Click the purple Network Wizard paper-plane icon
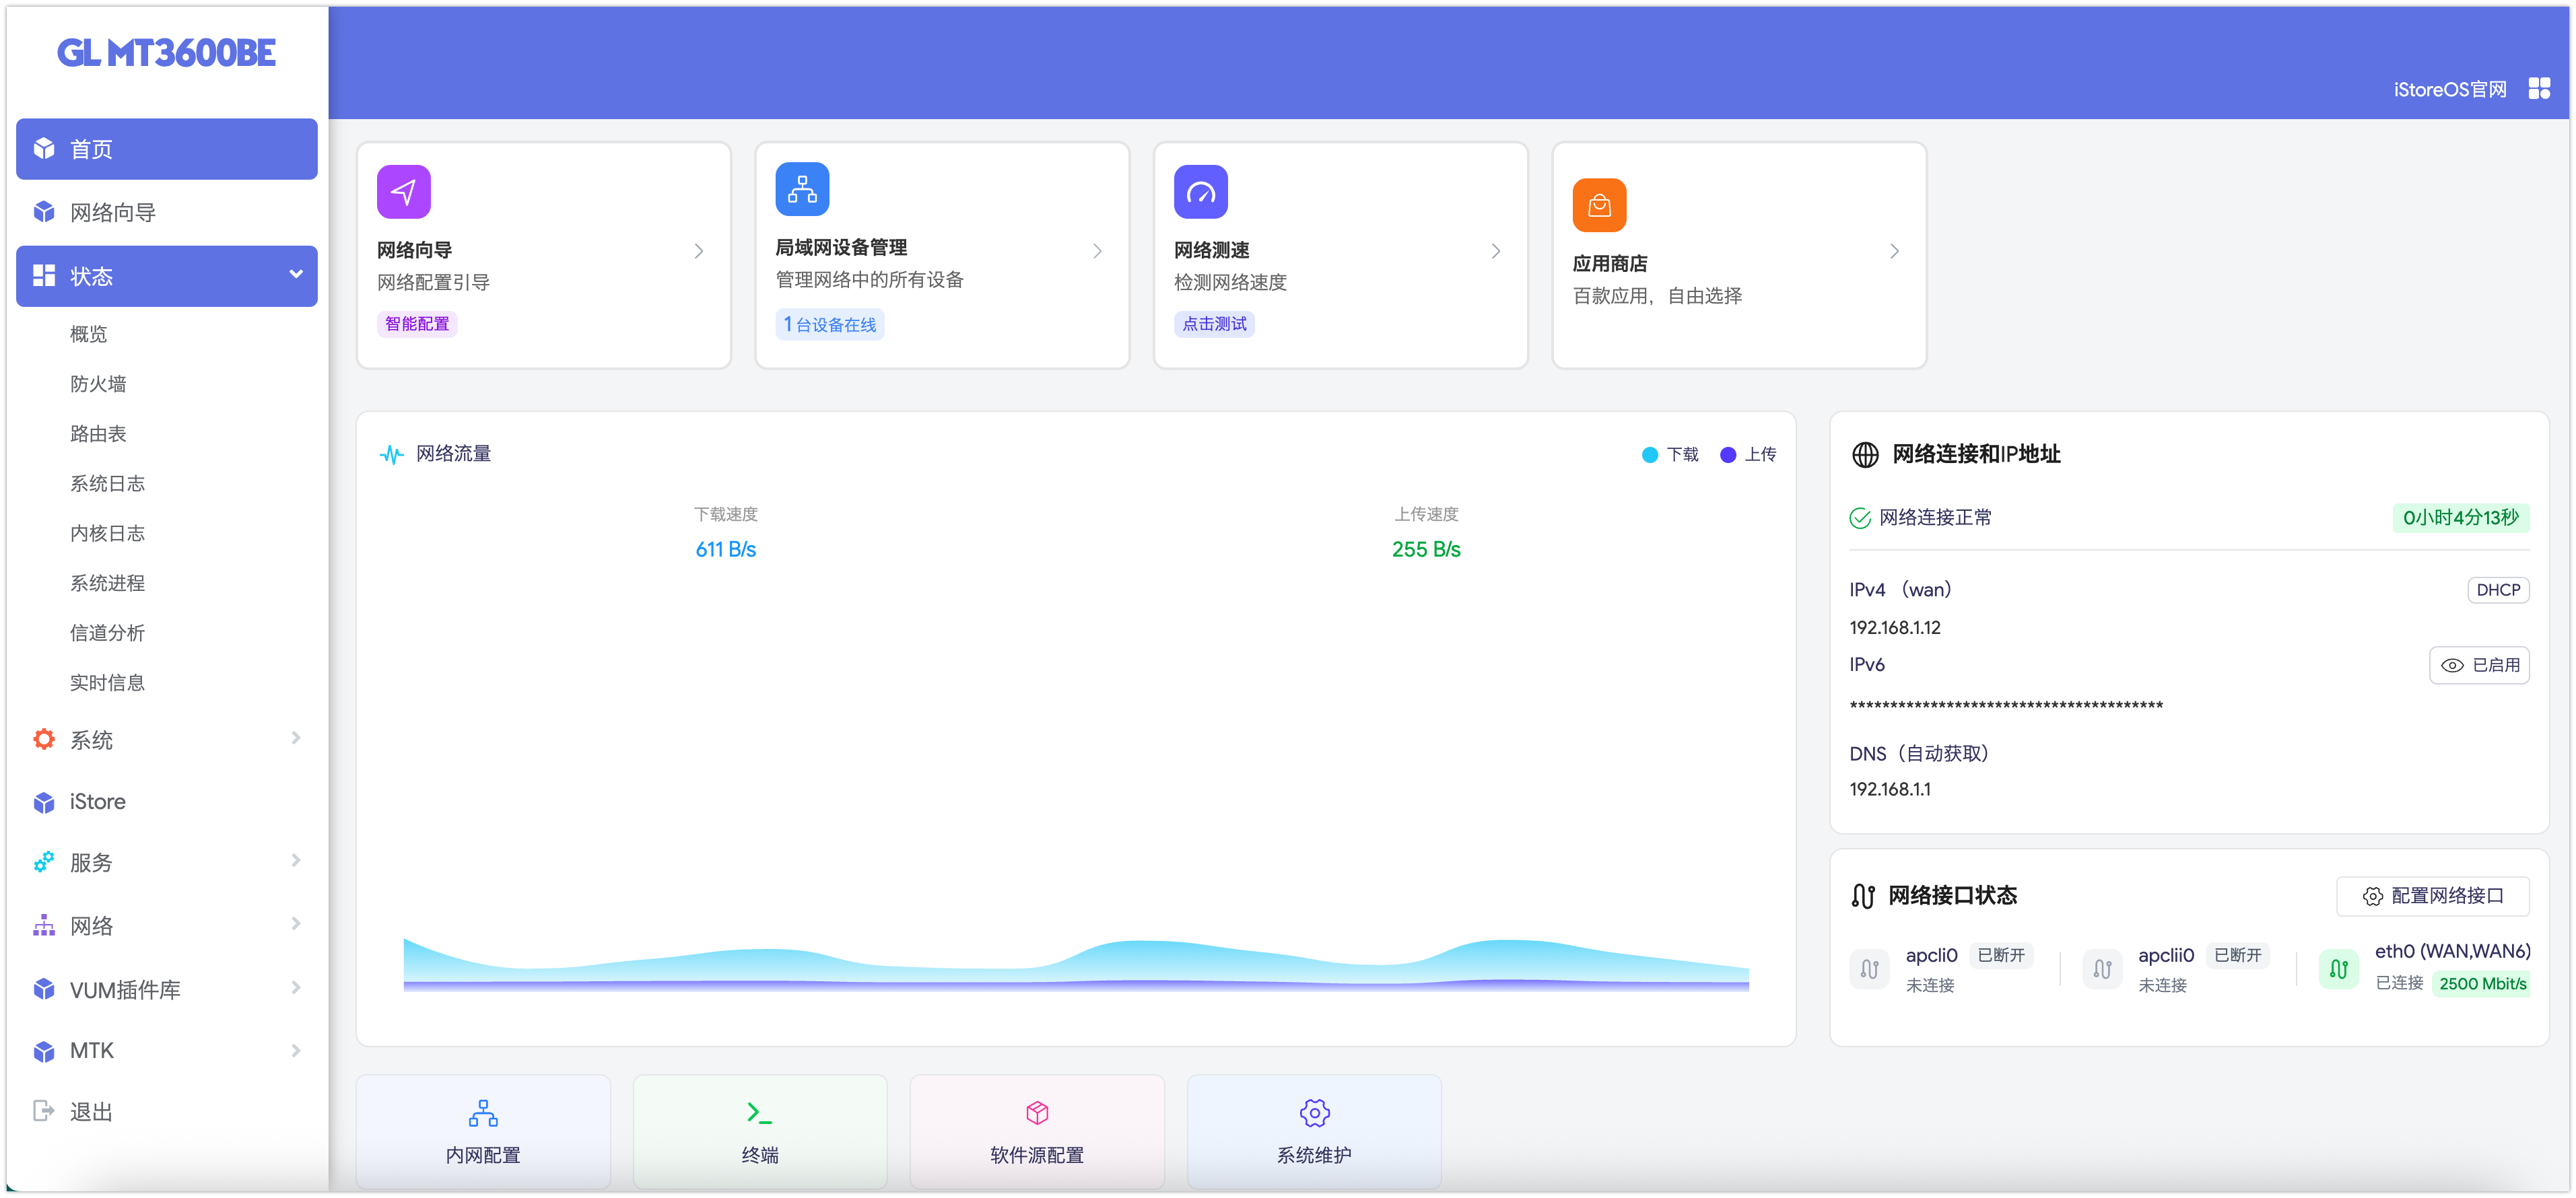Image resolution: width=2576 pixels, height=1198 pixels. pyautogui.click(x=403, y=192)
